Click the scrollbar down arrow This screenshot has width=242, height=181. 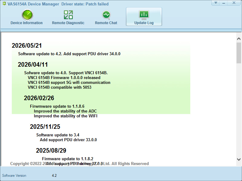[x=239, y=159]
